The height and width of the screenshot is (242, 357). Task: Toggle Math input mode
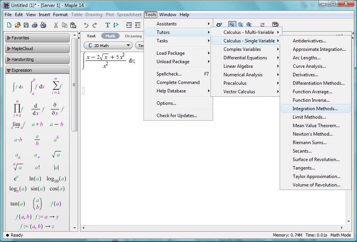click(110, 36)
